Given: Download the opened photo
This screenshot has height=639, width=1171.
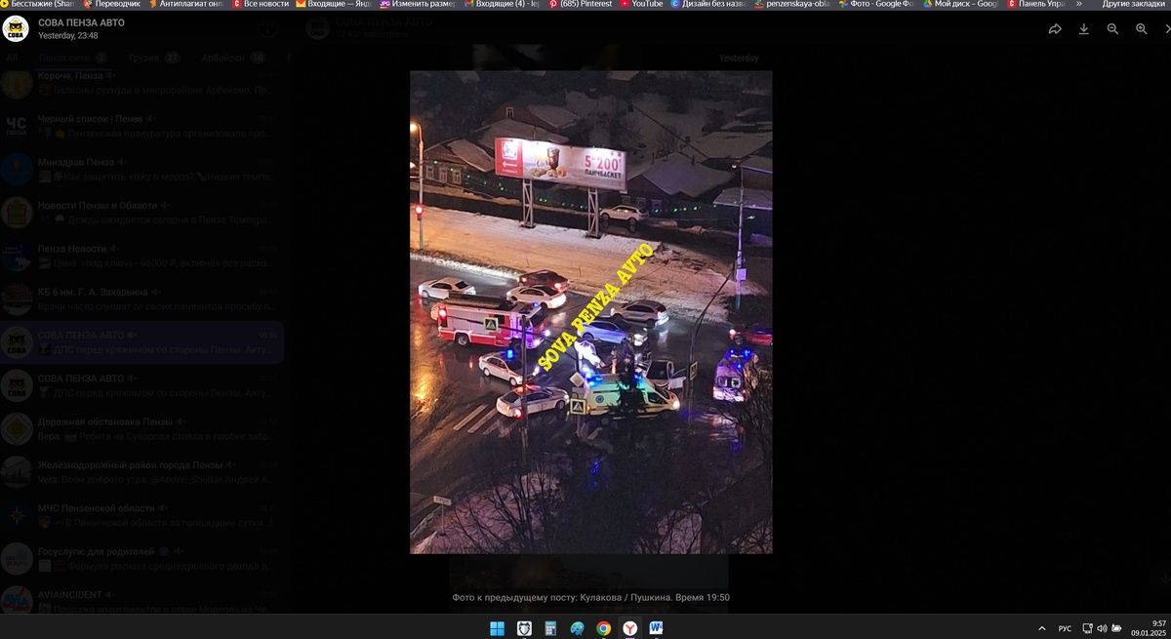Looking at the screenshot, I should click(x=1084, y=29).
